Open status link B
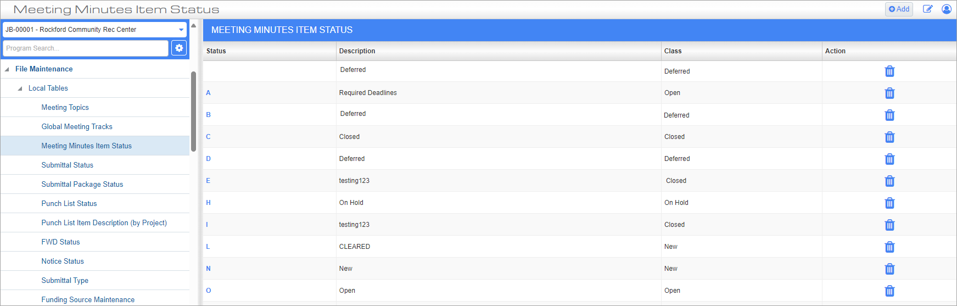This screenshot has width=957, height=306. pyautogui.click(x=208, y=115)
